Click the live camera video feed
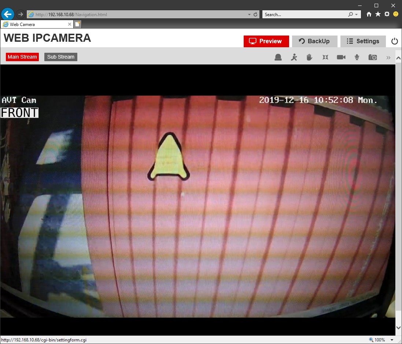Screen dimensions: 402x344 [198, 207]
